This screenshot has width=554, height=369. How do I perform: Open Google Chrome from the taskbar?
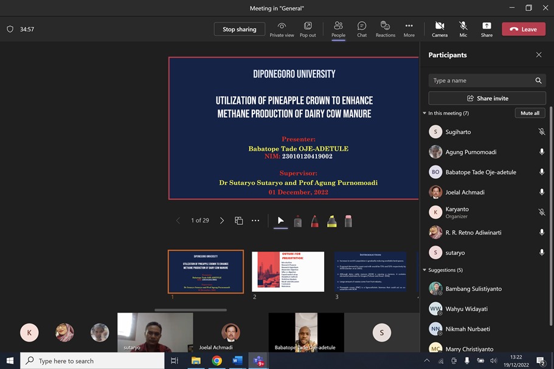tap(216, 360)
